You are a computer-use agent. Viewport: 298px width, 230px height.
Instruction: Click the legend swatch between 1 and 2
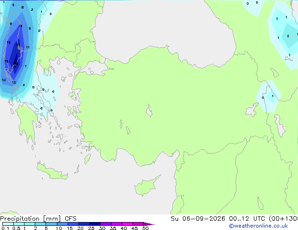[30, 224]
